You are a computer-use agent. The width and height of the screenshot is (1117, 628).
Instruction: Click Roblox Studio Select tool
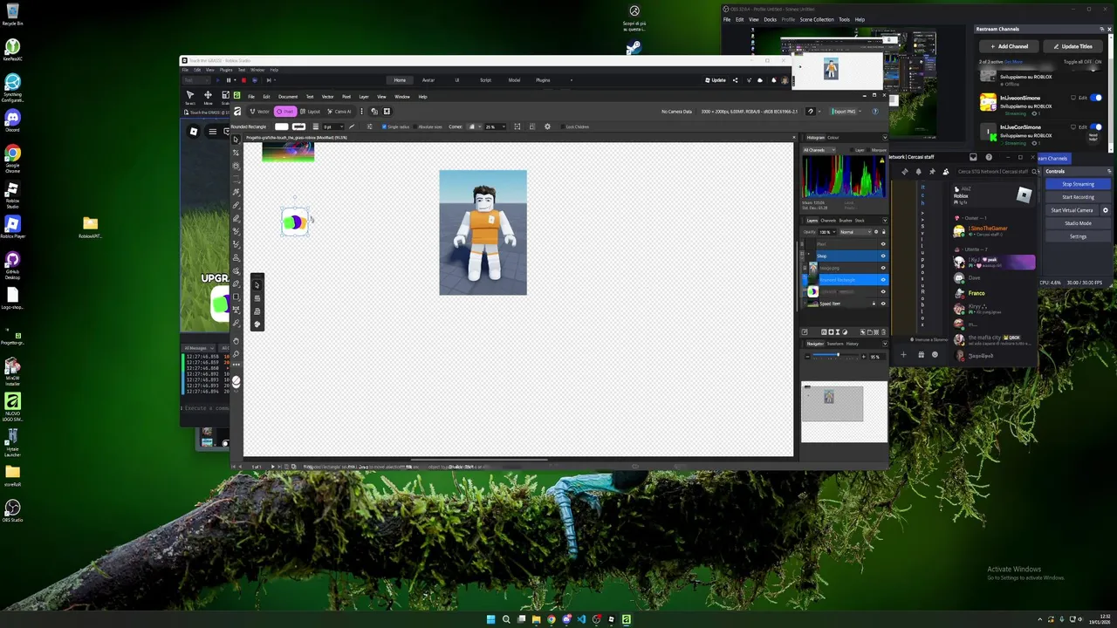point(190,96)
